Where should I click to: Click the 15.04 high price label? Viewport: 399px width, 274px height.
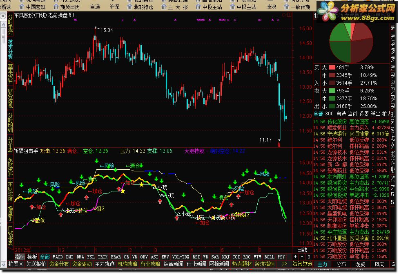106,30
